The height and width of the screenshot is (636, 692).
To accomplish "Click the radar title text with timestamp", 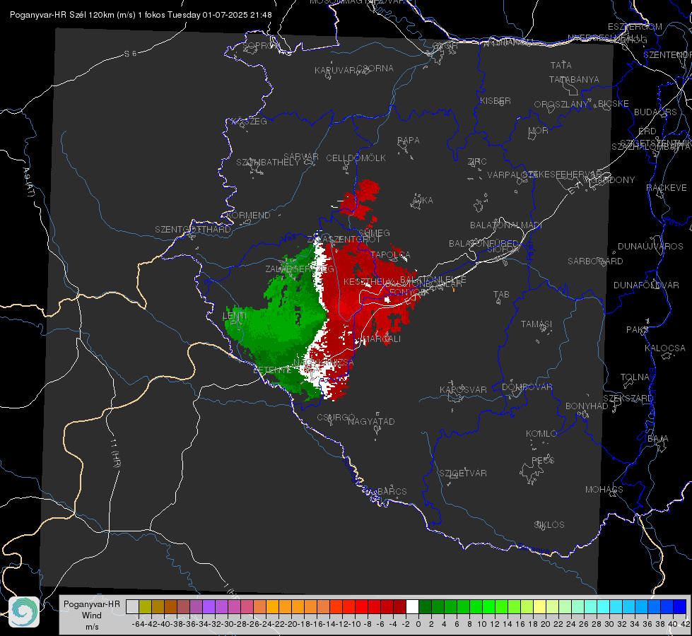I will 141,15.
